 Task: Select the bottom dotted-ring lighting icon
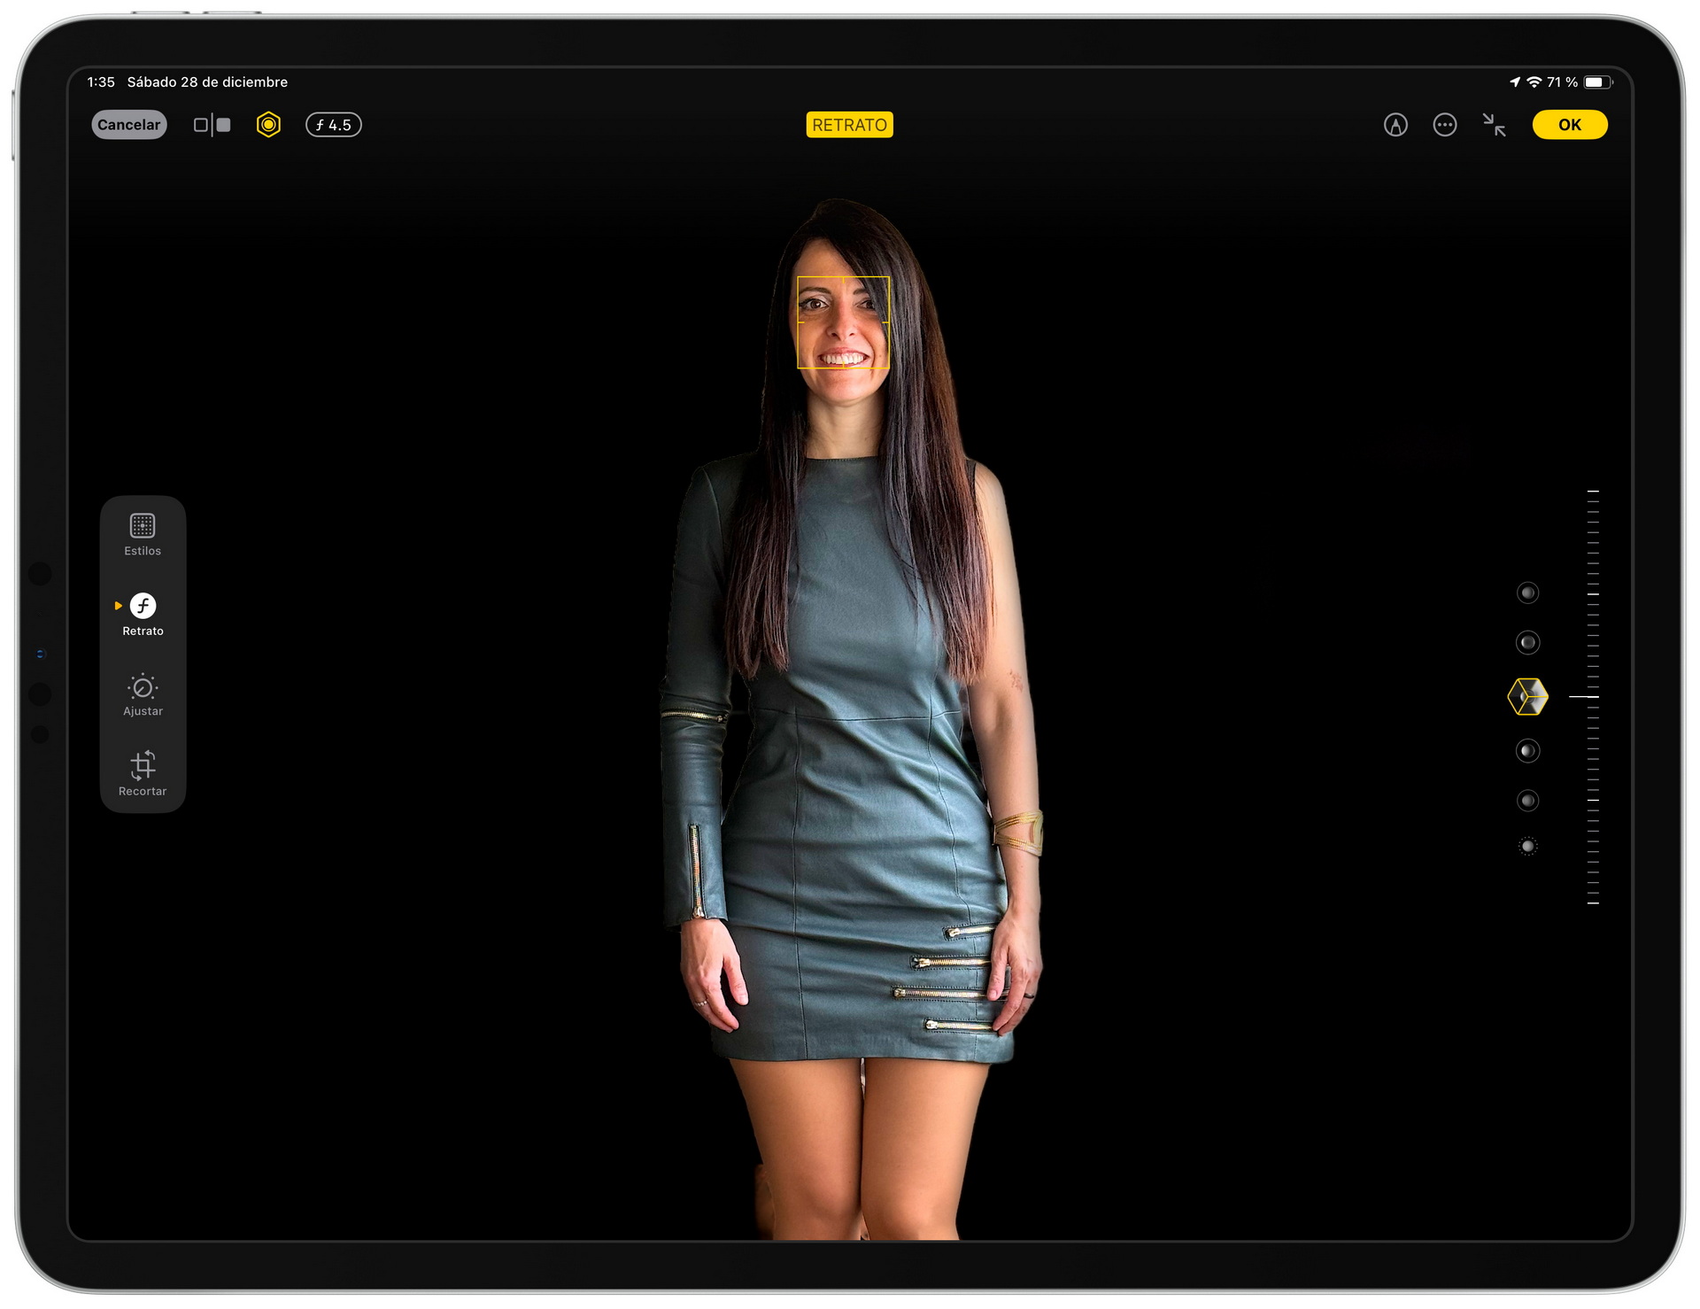[x=1527, y=847]
